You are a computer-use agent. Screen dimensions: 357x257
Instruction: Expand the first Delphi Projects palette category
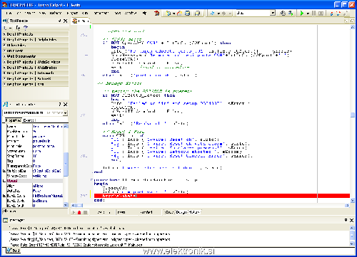coord(4,34)
